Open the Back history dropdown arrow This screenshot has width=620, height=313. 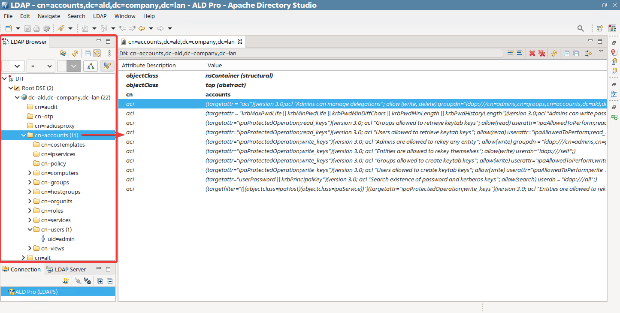tap(151, 28)
